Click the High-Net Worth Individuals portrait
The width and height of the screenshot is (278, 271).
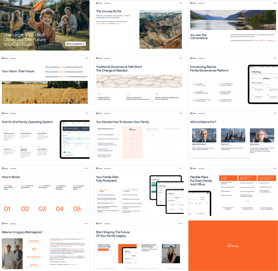coord(204,135)
